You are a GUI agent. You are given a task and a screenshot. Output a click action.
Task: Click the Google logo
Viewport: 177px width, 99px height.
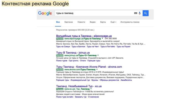(45, 13)
